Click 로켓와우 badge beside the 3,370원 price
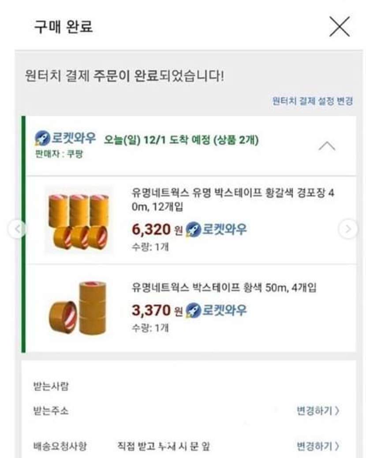This screenshot has height=458, width=366. 217,311
